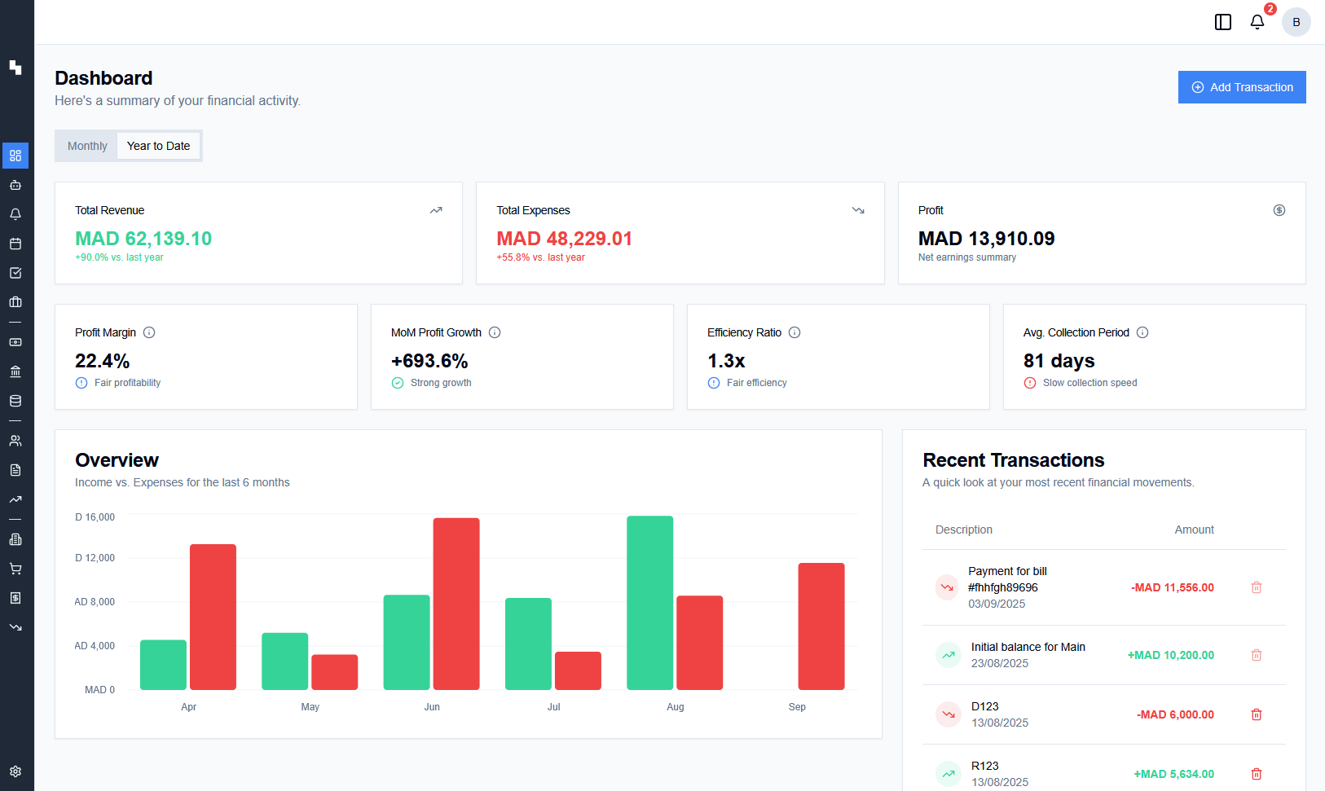
Task: Click the briefcase icon in the sidebar
Action: 15,302
